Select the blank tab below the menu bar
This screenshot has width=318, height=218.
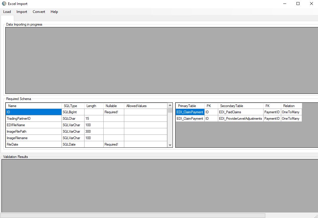(7, 18)
